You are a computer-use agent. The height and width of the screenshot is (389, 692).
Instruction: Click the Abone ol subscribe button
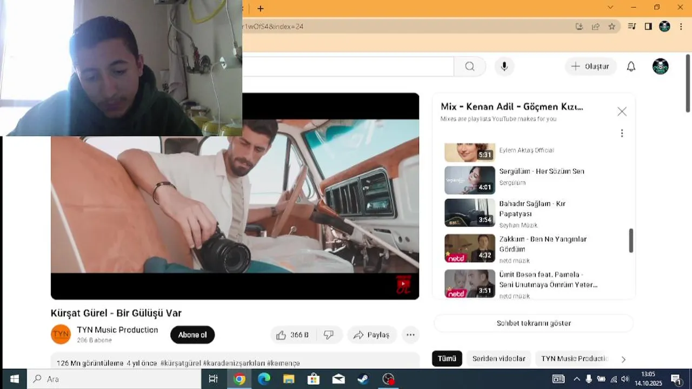[x=192, y=335]
